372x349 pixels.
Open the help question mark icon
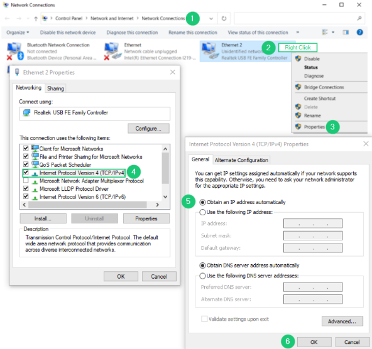coord(359,32)
